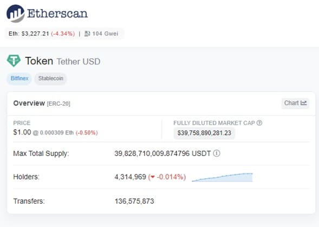Click the Transfers count 136,575,873

point(134,201)
